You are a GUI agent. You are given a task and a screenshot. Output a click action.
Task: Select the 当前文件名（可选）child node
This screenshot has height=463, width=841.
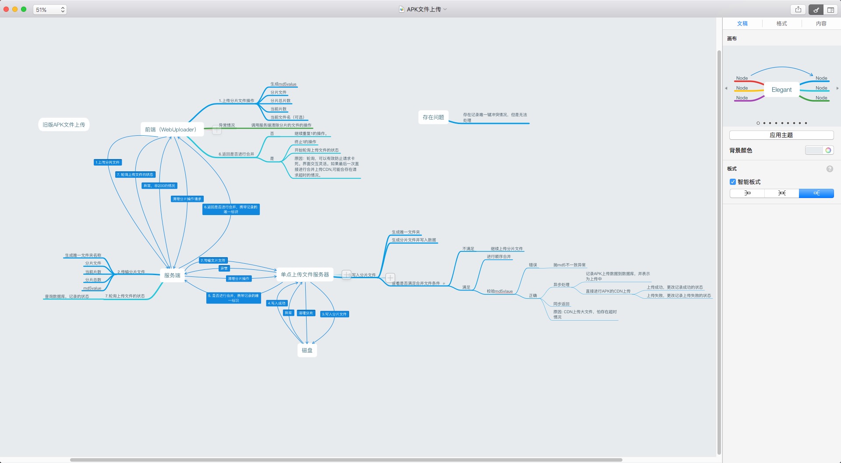287,117
